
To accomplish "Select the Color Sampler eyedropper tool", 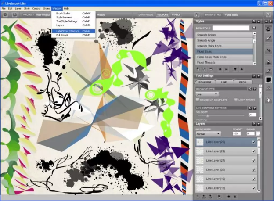I will (x=268, y=71).
